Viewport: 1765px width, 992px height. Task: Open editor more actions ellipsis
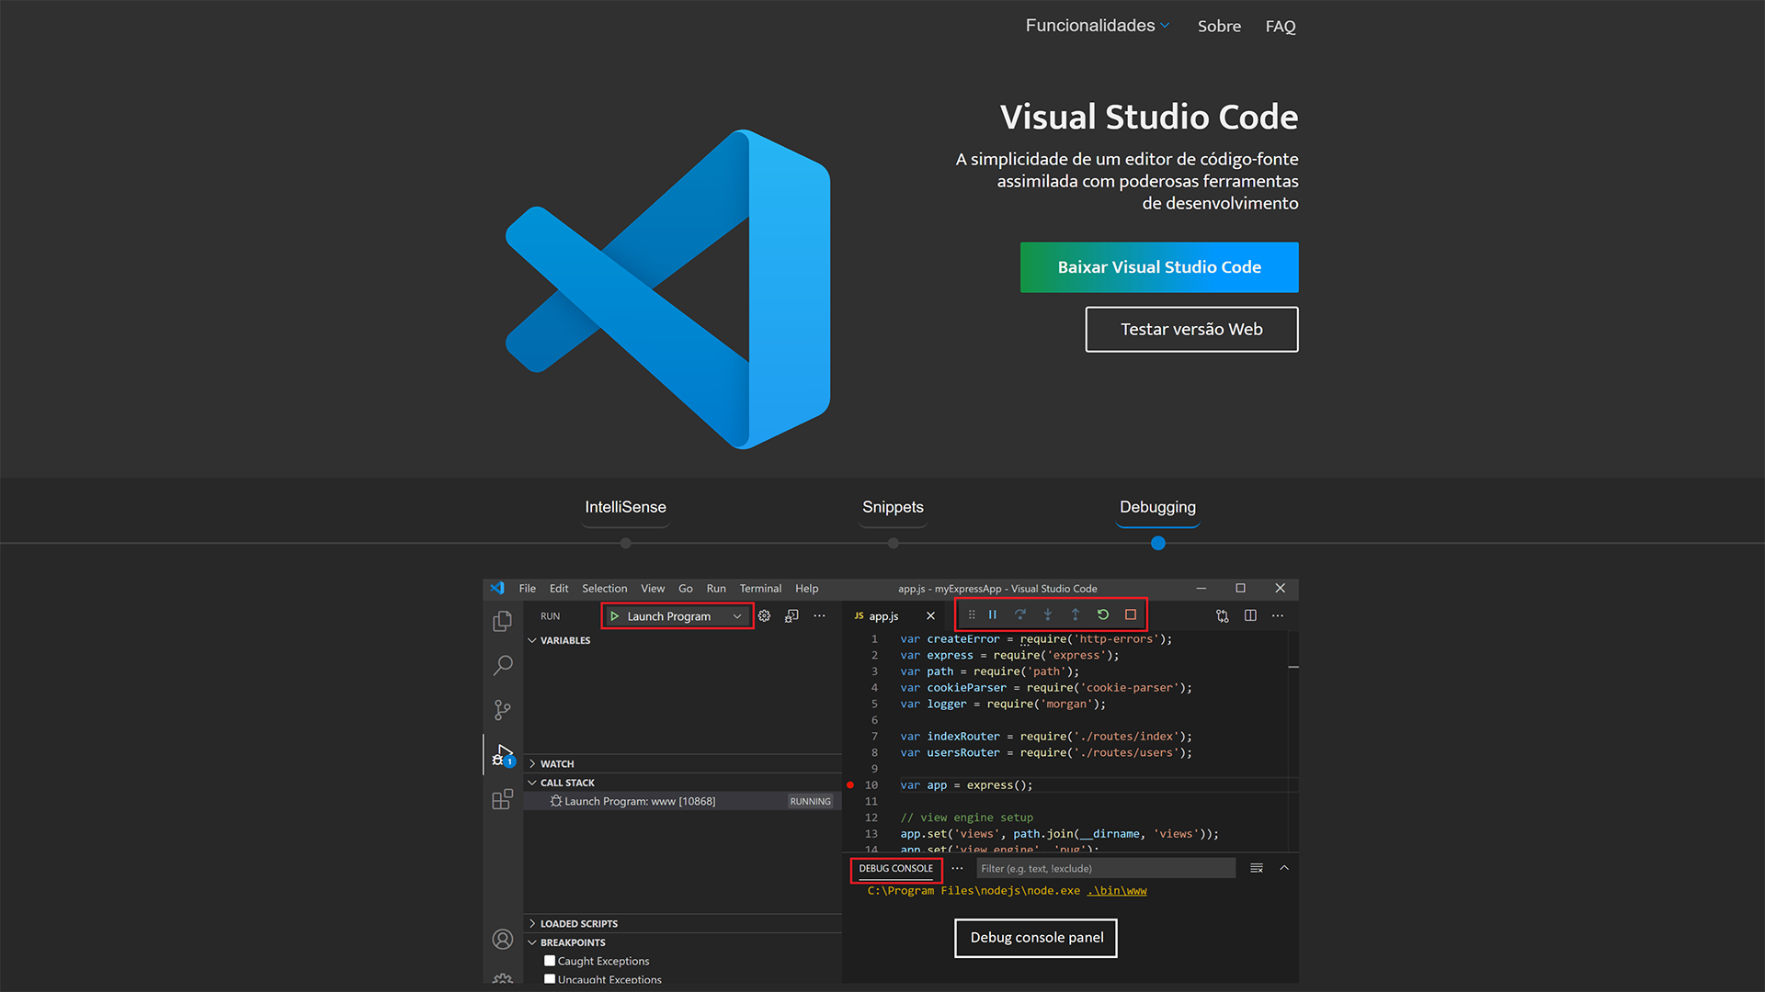click(1278, 615)
